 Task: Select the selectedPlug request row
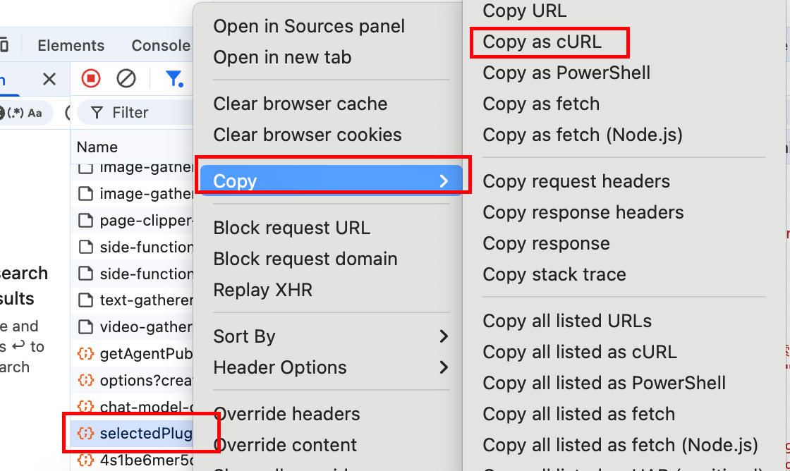[132, 433]
